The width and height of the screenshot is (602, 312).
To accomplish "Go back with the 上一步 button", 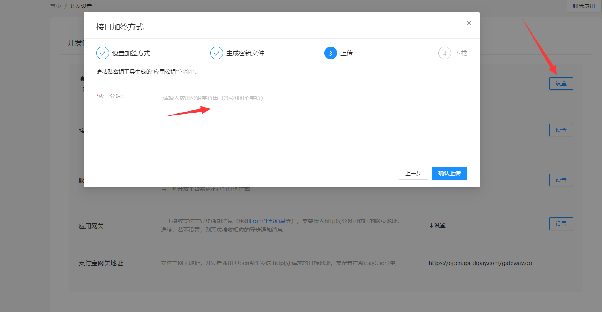I will pyautogui.click(x=413, y=173).
